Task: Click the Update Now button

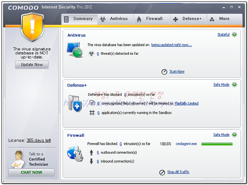Action: pos(32,65)
